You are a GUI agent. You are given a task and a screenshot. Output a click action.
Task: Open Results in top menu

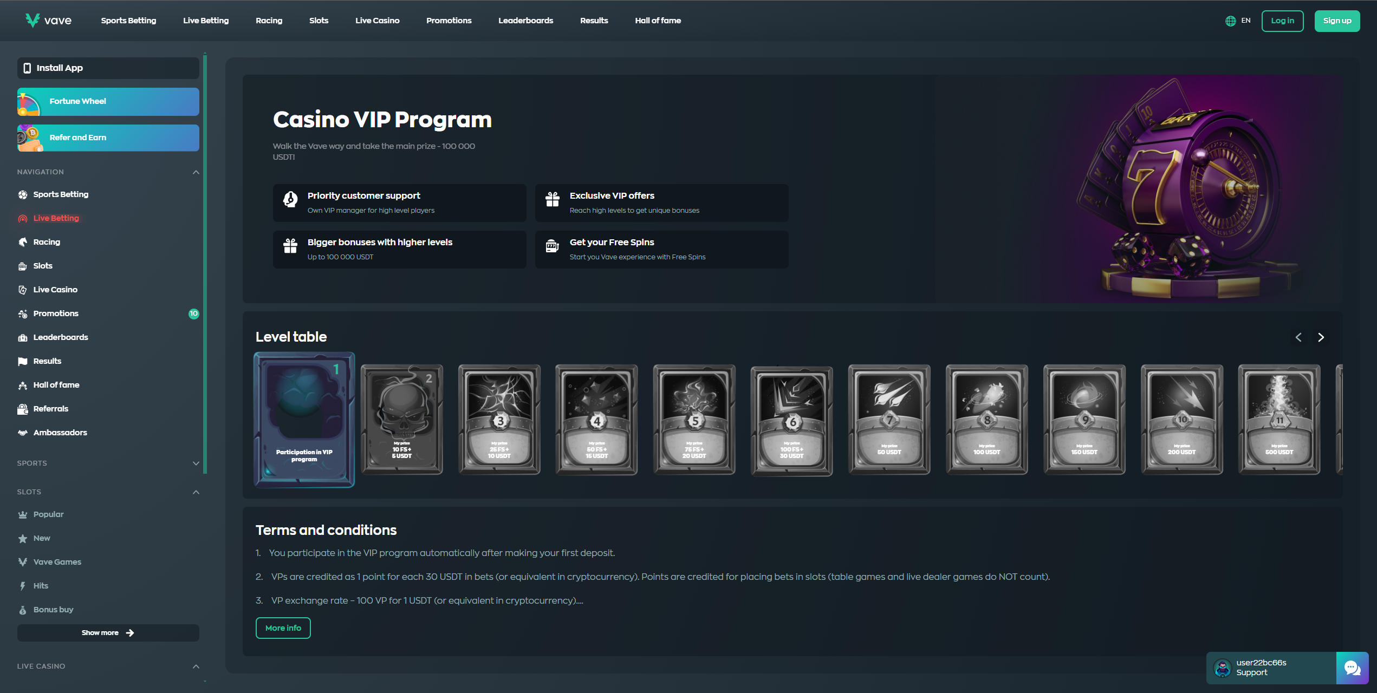coord(594,21)
